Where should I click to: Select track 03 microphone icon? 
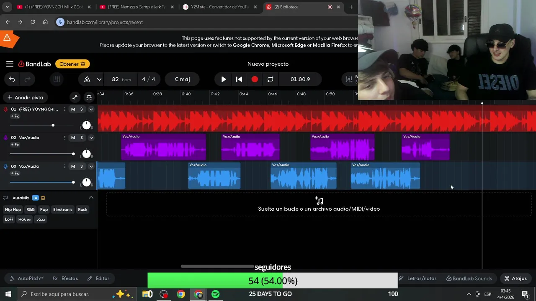(5, 166)
